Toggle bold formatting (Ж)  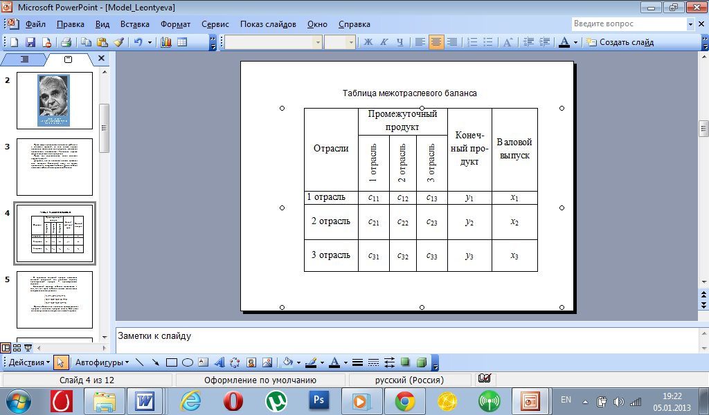[x=368, y=42]
